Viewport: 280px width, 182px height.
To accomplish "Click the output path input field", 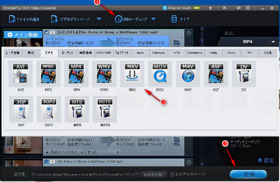I will click(83, 174).
